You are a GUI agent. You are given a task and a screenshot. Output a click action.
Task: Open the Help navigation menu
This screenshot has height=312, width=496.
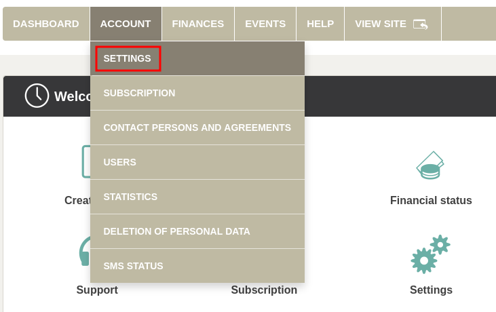coord(320,24)
